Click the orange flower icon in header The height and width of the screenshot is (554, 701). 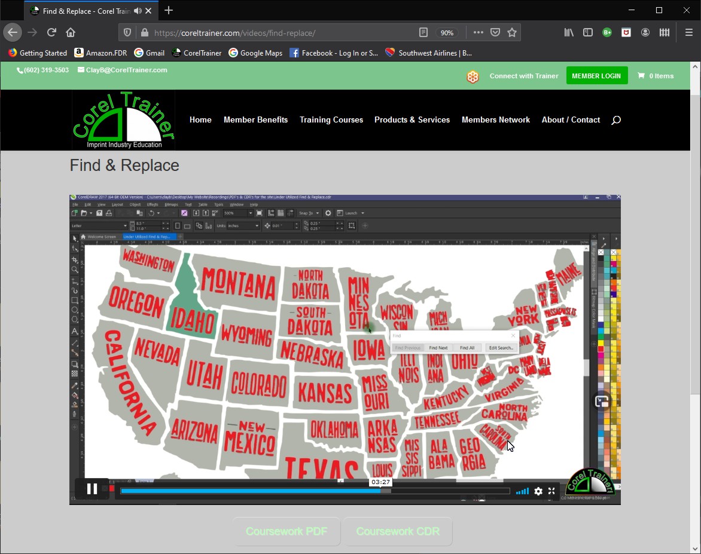[x=473, y=76]
